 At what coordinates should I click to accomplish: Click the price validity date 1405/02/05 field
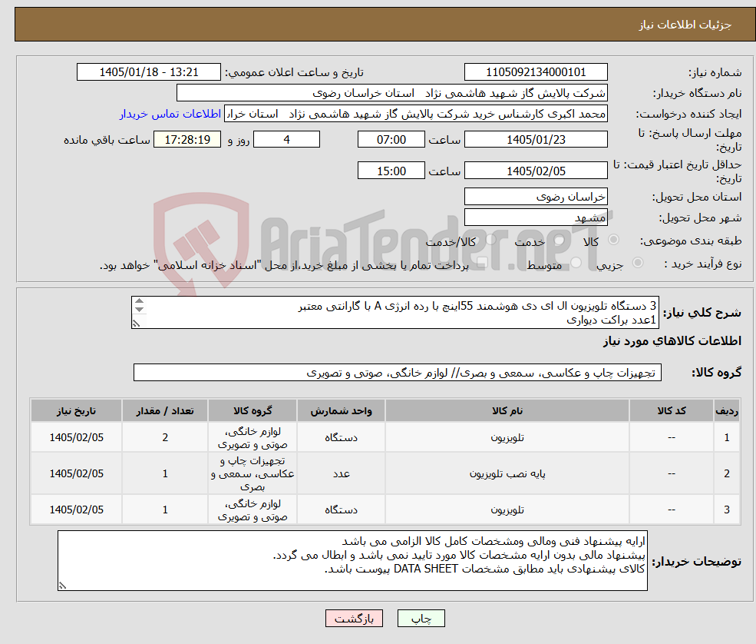tap(536, 171)
